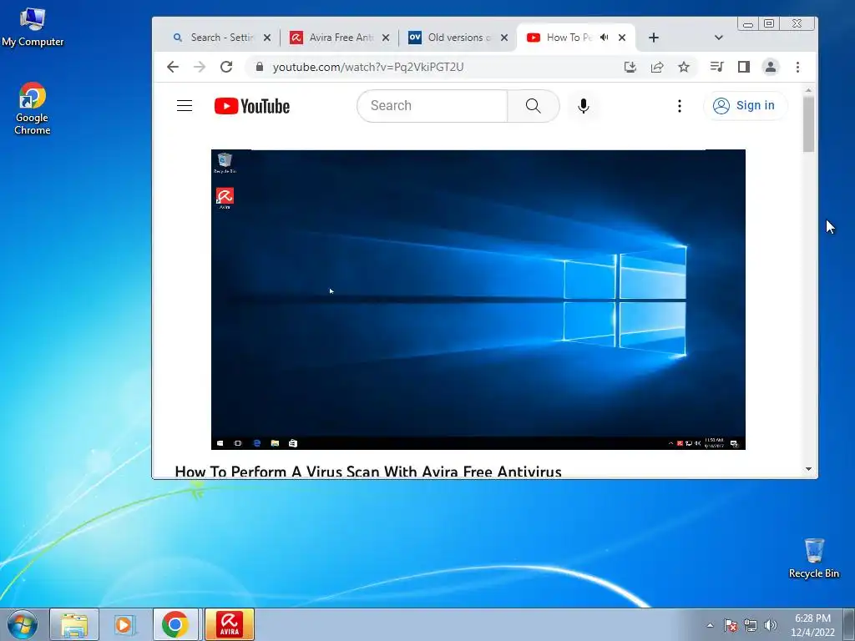855x641 pixels.
Task: Open a new Chrome tab
Action: click(654, 38)
